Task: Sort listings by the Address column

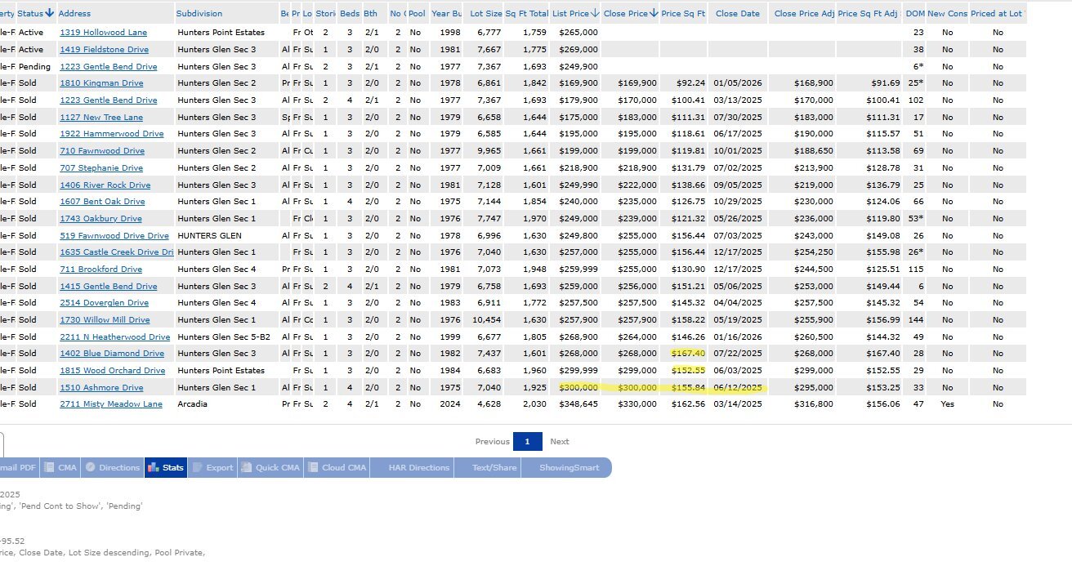Action: coord(74,13)
